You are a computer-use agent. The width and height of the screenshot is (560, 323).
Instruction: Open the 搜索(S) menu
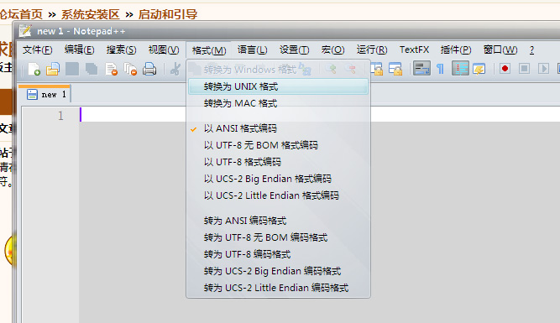(x=122, y=50)
